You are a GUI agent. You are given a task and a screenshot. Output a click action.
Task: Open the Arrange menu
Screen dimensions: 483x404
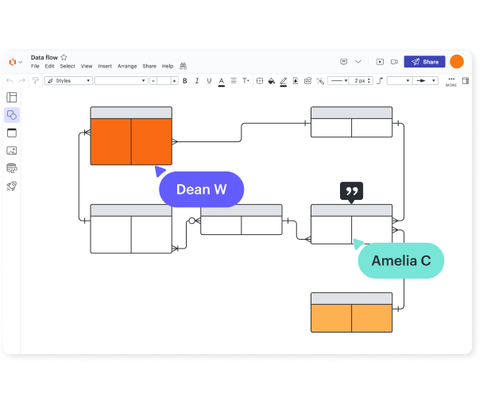click(127, 67)
